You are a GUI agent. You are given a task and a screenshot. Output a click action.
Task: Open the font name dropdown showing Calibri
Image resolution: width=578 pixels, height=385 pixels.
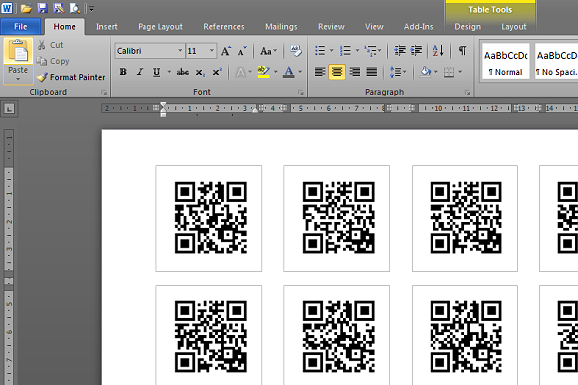pyautogui.click(x=180, y=51)
